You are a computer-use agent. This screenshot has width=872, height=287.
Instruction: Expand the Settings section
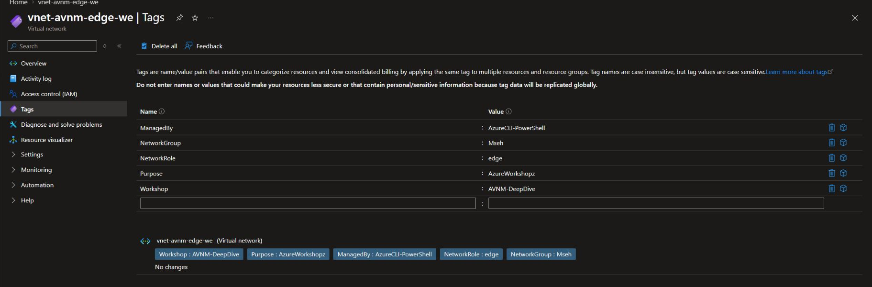click(32, 155)
